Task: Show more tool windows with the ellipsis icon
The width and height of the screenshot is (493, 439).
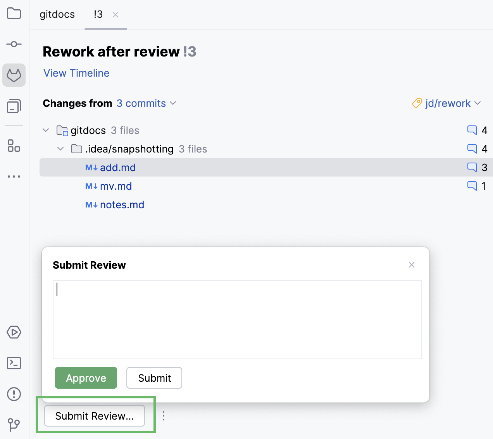Action: click(14, 177)
